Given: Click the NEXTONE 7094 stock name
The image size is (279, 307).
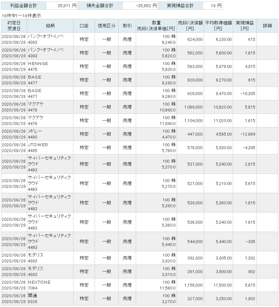Looking at the screenshot, I should pyautogui.click(x=39, y=285).
